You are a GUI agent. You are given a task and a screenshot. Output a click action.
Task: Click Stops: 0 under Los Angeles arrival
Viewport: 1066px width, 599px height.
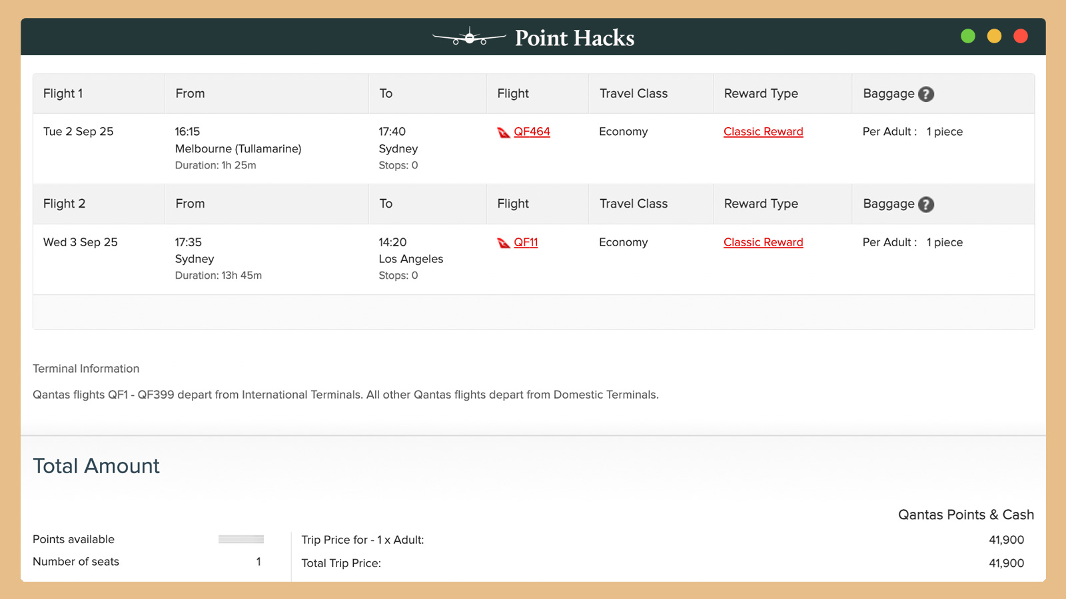[x=398, y=276]
